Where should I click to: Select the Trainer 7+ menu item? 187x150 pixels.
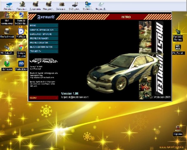pos(43,51)
